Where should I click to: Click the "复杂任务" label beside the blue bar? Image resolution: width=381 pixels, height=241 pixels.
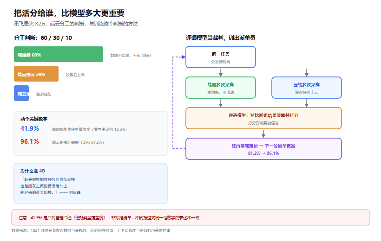point(44,94)
